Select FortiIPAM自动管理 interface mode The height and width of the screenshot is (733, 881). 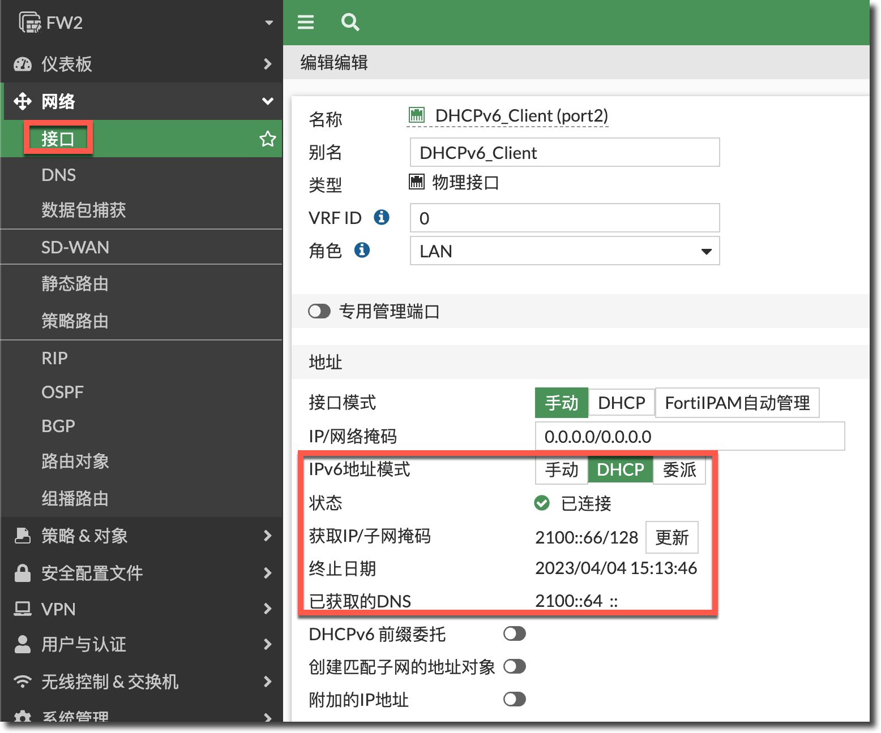(737, 403)
